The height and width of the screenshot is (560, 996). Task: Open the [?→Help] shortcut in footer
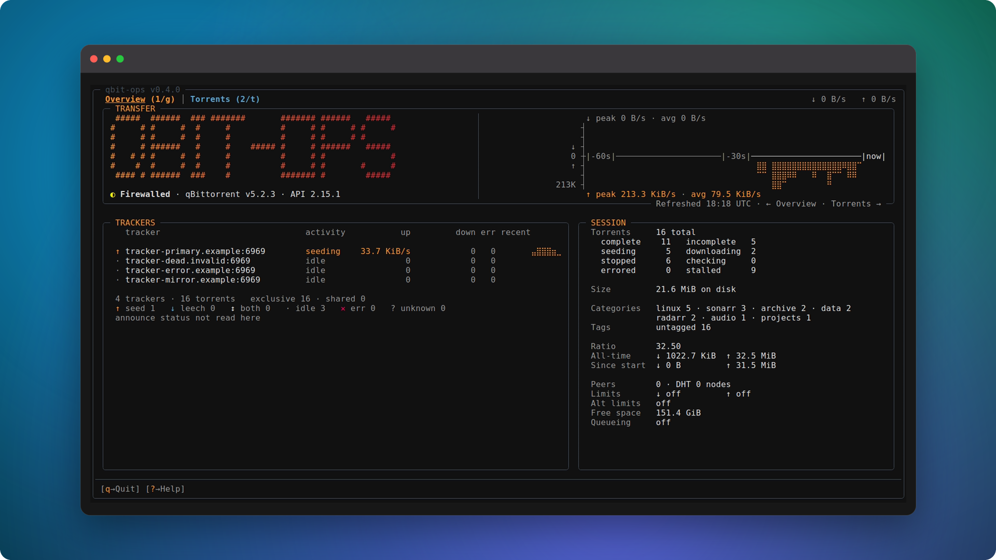[x=165, y=489]
